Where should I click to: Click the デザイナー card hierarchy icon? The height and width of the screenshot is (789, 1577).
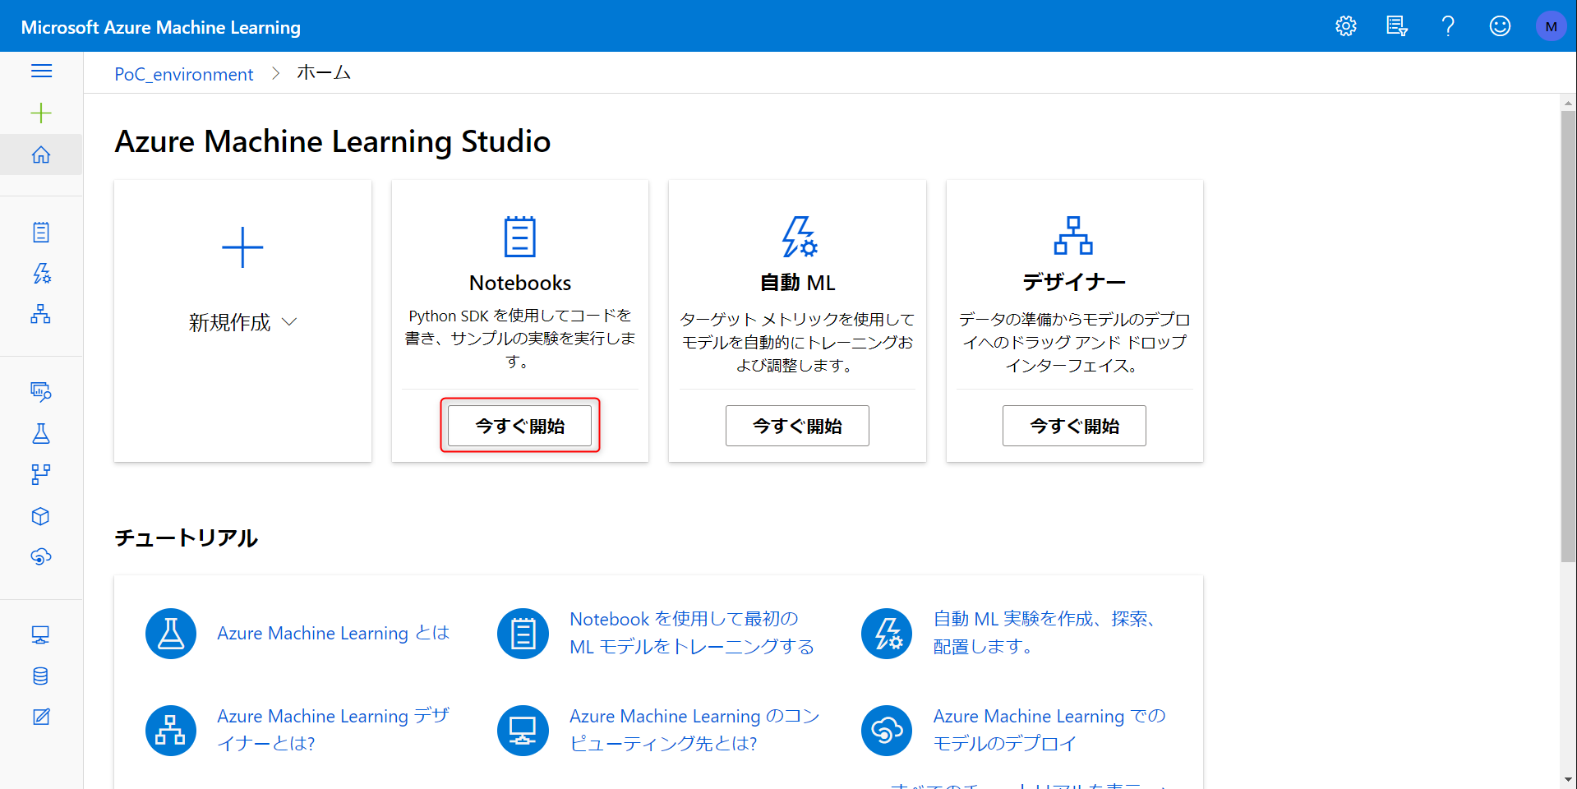tap(1074, 236)
